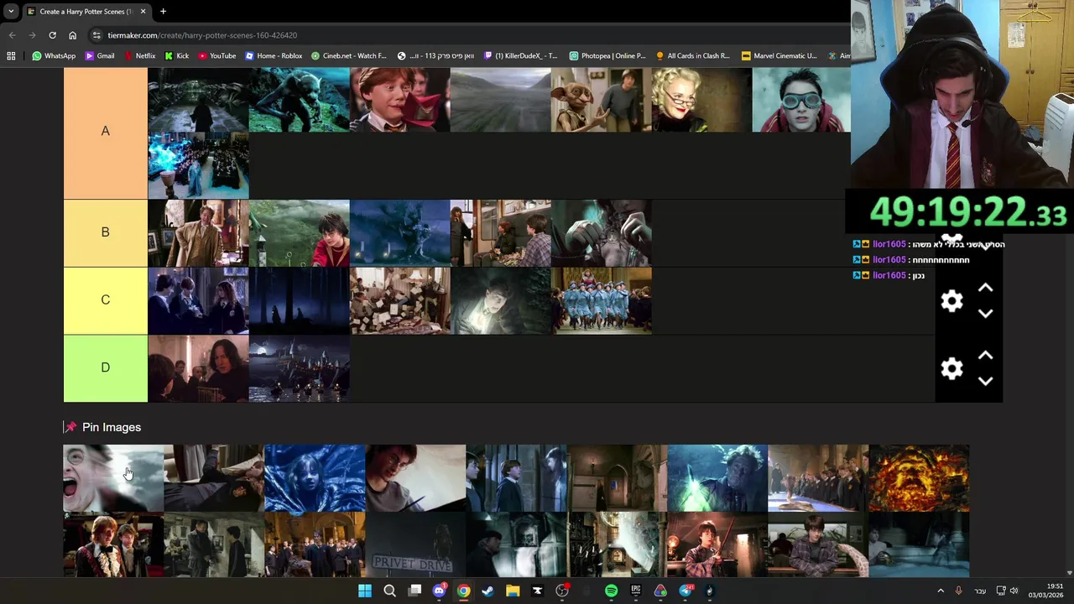
Task: Open the Cineb.net bookmark
Action: 349,56
